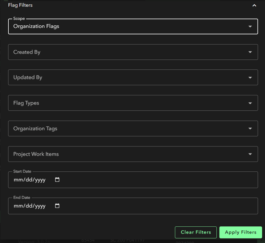265x243 pixels.
Task: Click the Flag Filters section title
Action: pos(20,5)
